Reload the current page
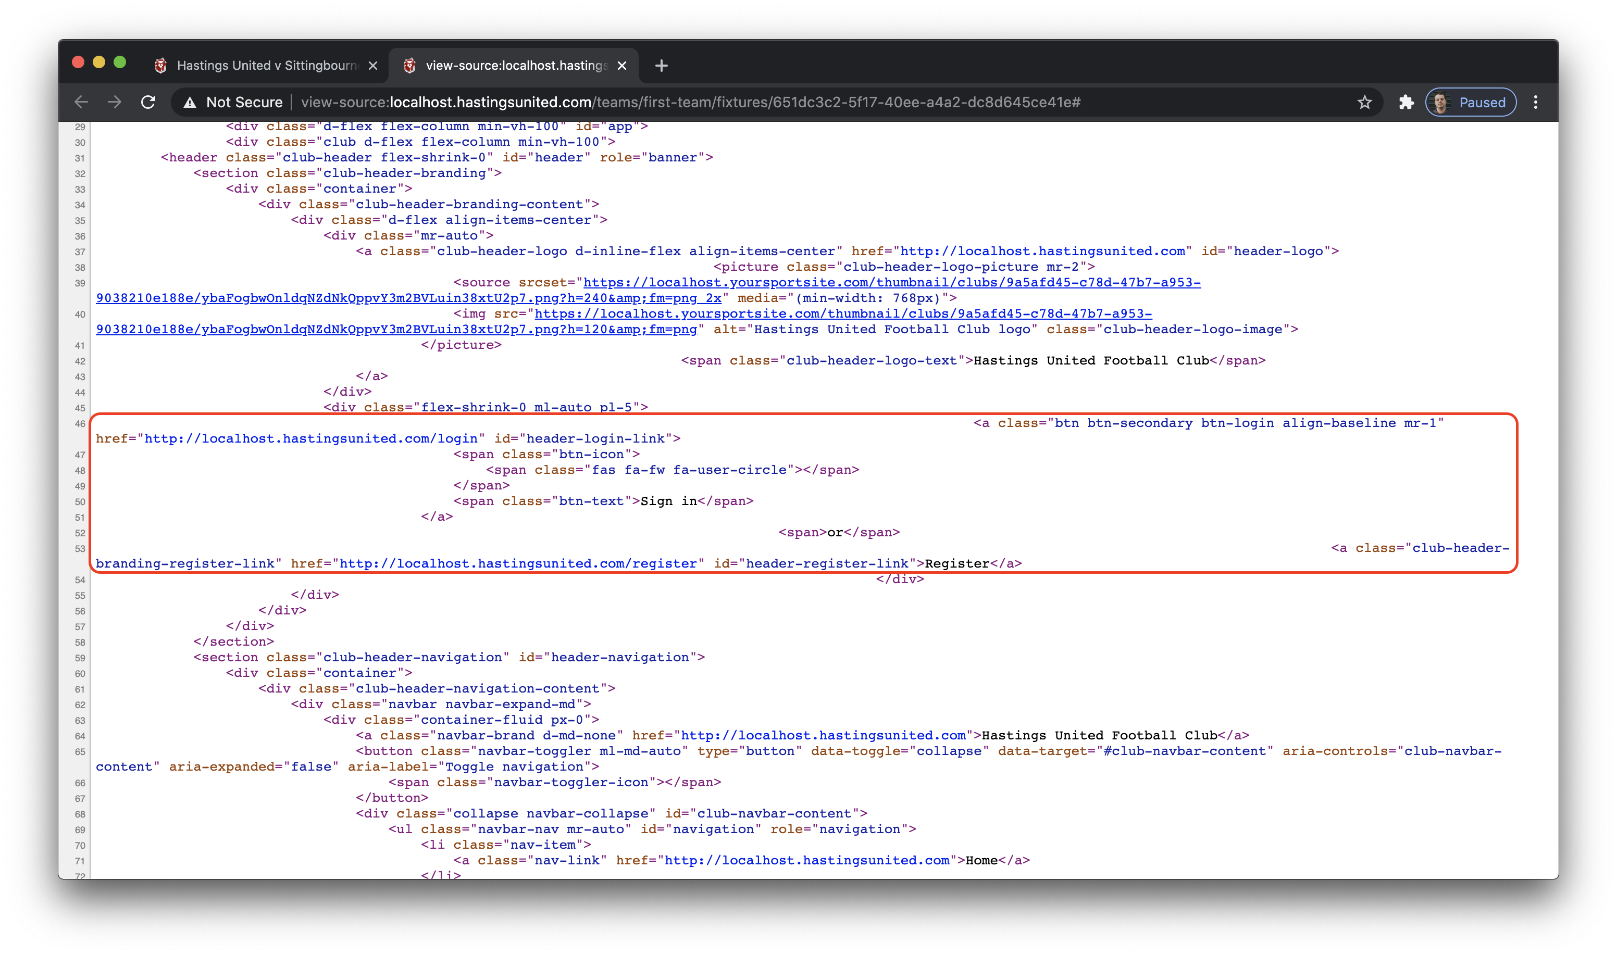Image resolution: width=1617 pixels, height=956 pixels. coord(148,102)
